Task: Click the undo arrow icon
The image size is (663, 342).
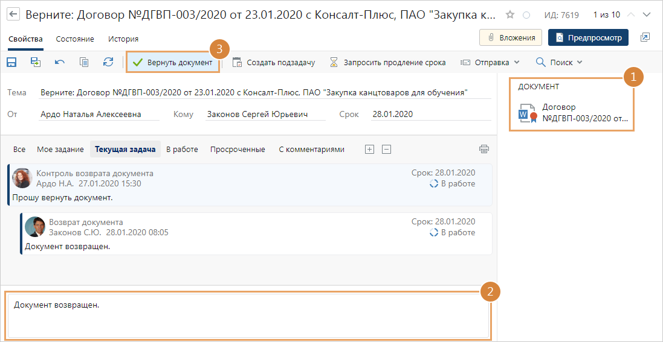Action: (60, 62)
